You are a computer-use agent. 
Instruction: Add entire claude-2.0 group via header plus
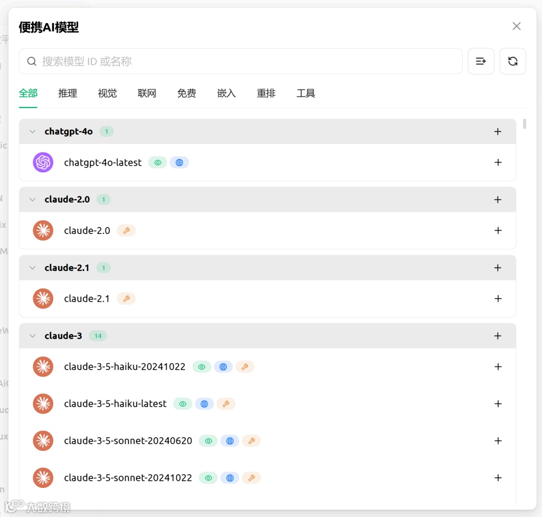pyautogui.click(x=498, y=200)
